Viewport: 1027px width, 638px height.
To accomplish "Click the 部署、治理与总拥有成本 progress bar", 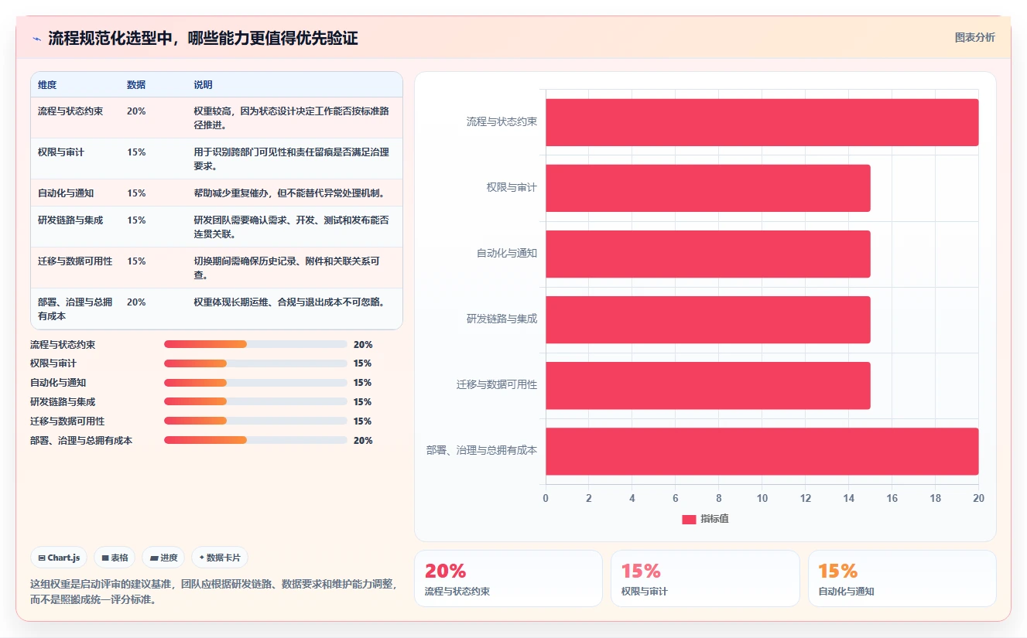I will 255,441.
